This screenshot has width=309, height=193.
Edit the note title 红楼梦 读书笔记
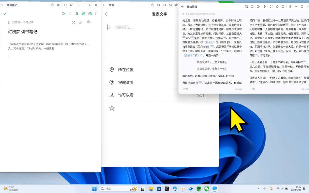coord(23,32)
